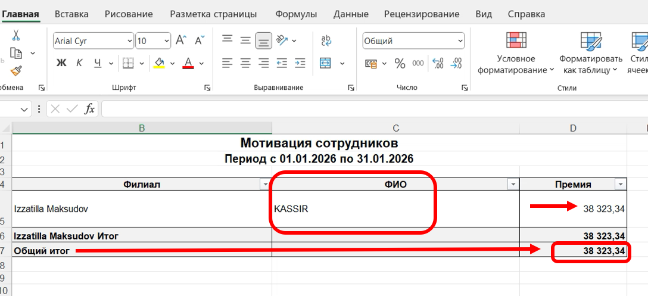Screen dimensions: 648x296
Task: Expand borders dropdown arrow
Action: coord(142,64)
